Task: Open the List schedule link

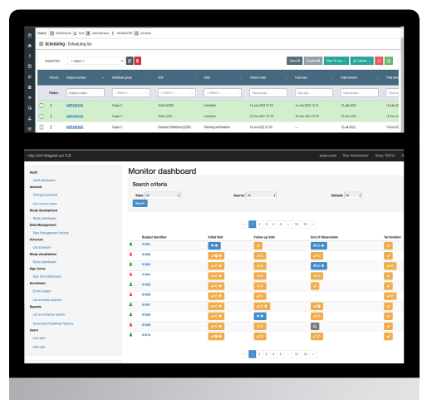Action: (42, 247)
